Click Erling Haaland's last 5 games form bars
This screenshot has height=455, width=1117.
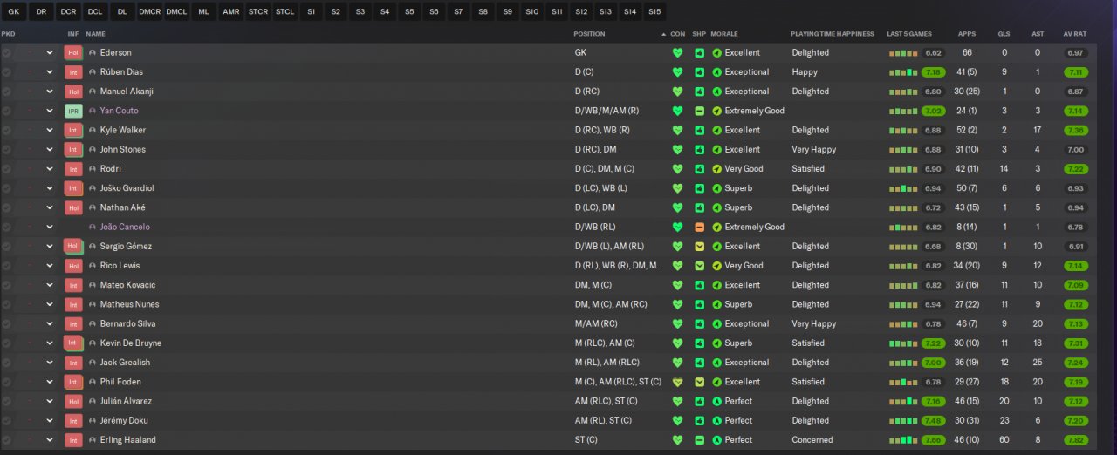[x=904, y=440]
